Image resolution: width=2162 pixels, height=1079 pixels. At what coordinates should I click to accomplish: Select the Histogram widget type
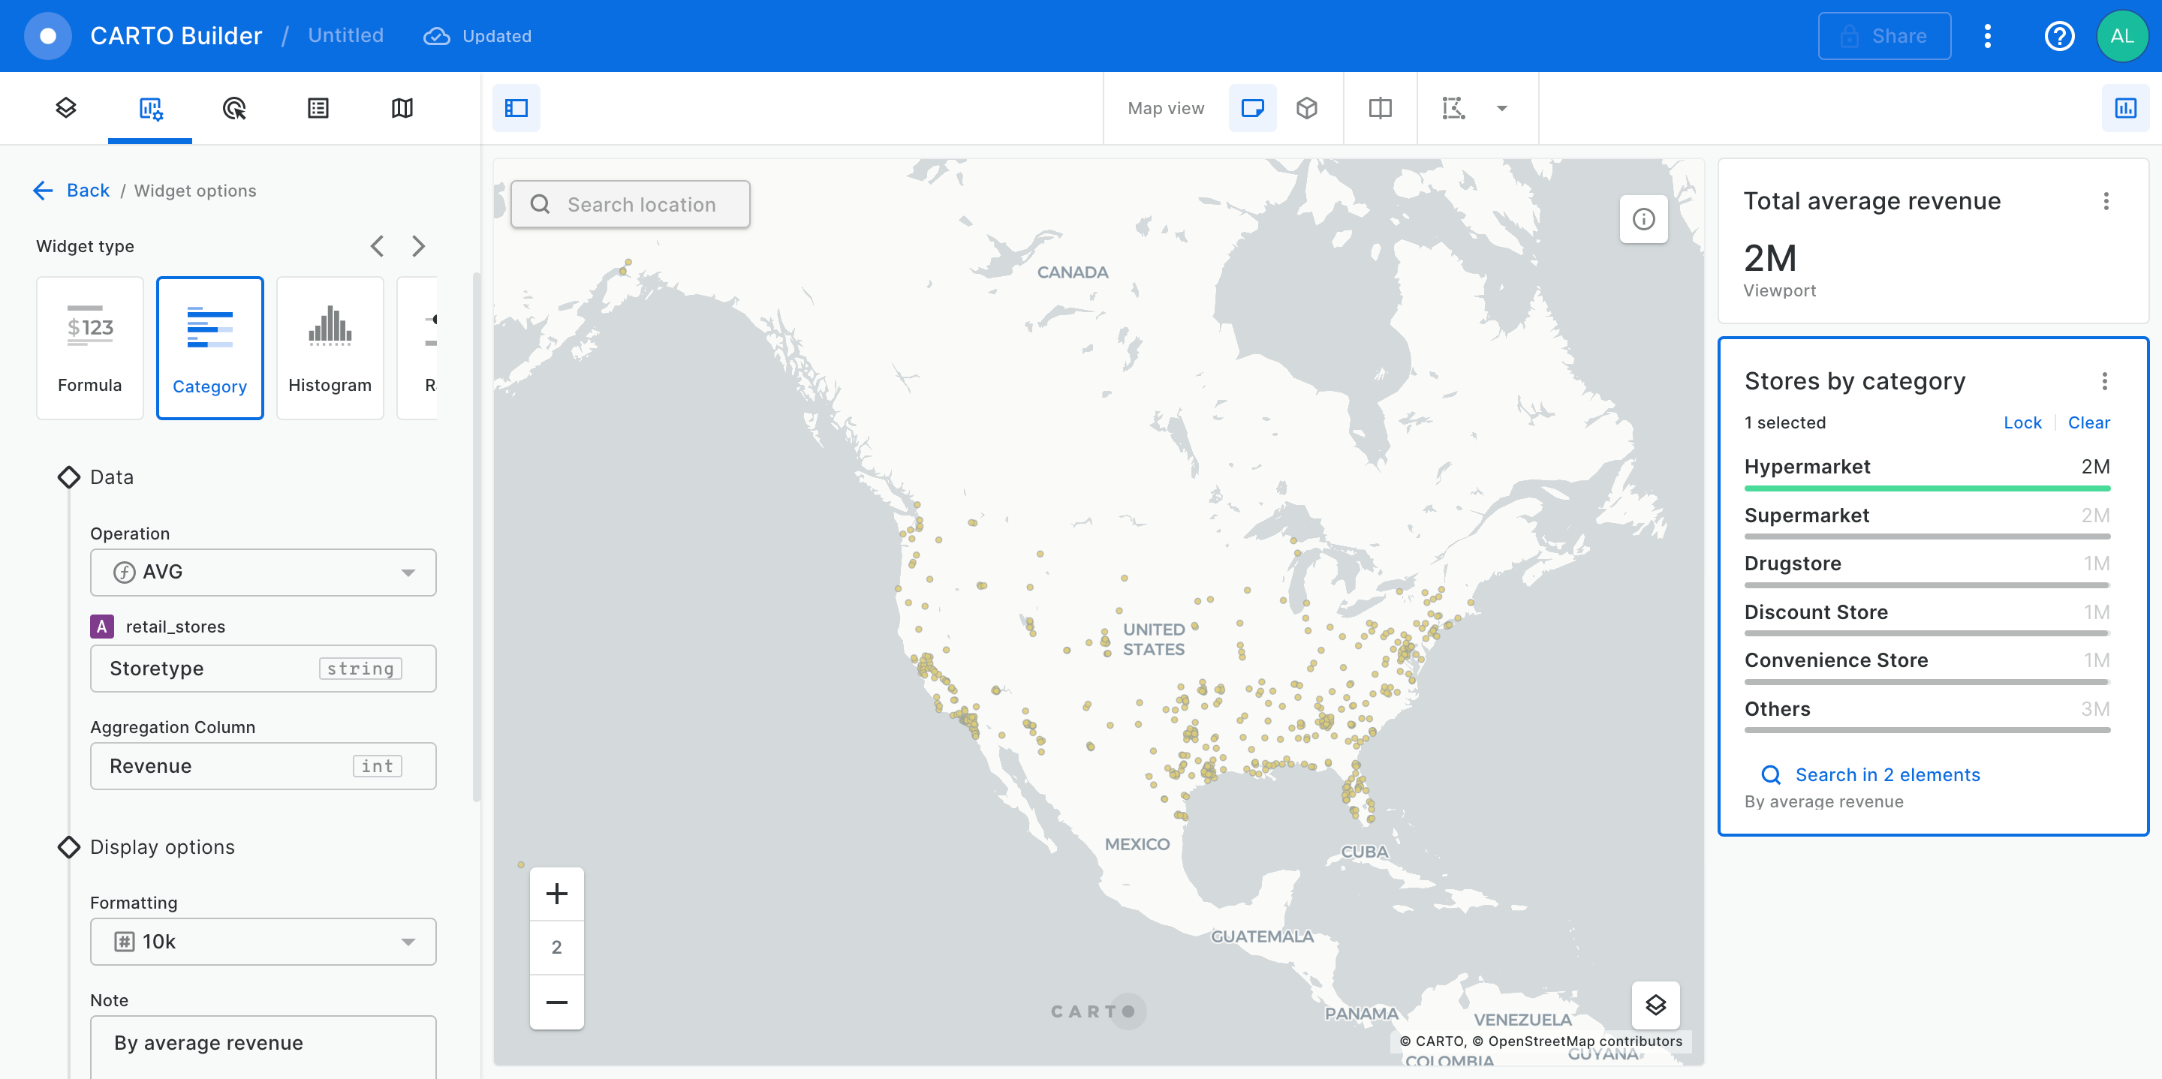click(330, 347)
